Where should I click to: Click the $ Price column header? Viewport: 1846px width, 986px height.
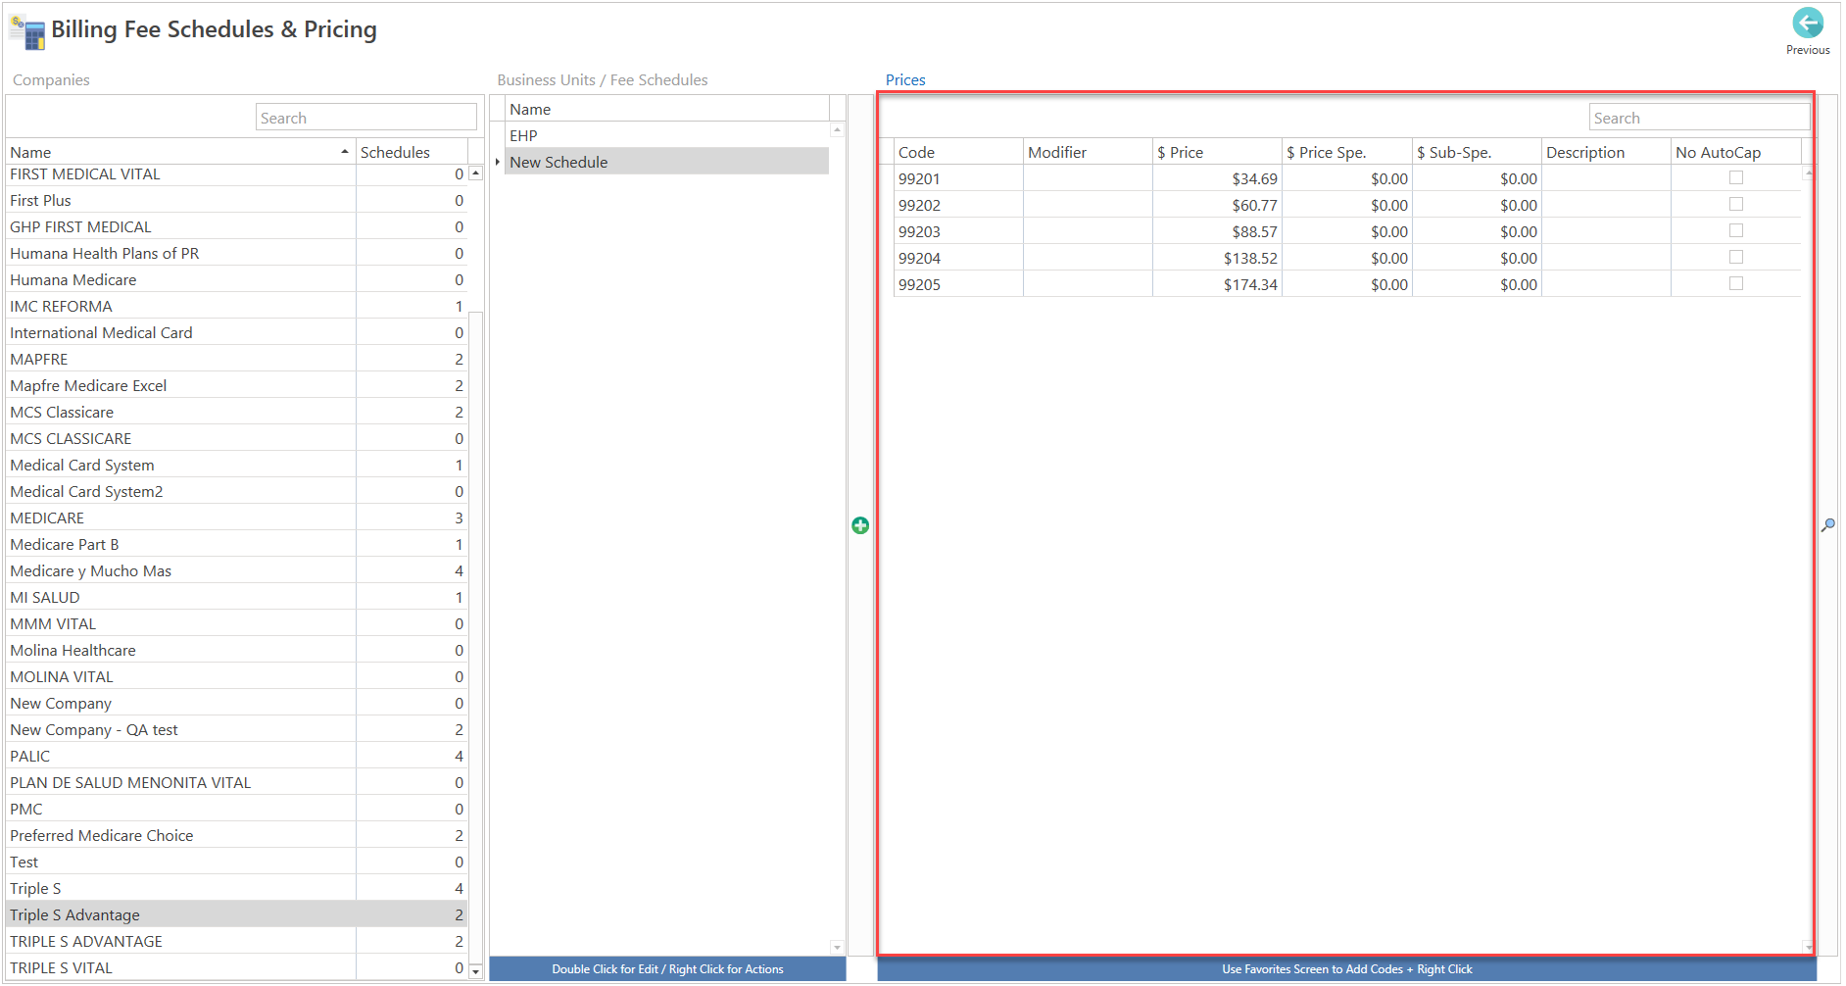1217,152
